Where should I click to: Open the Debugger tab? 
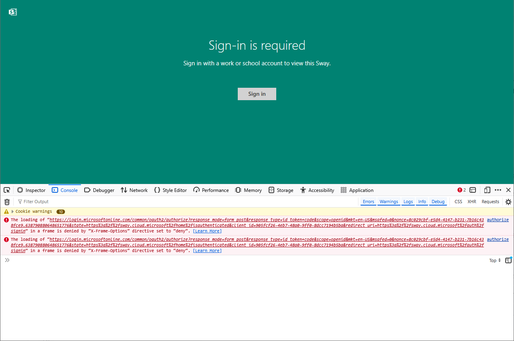pyautogui.click(x=99, y=190)
